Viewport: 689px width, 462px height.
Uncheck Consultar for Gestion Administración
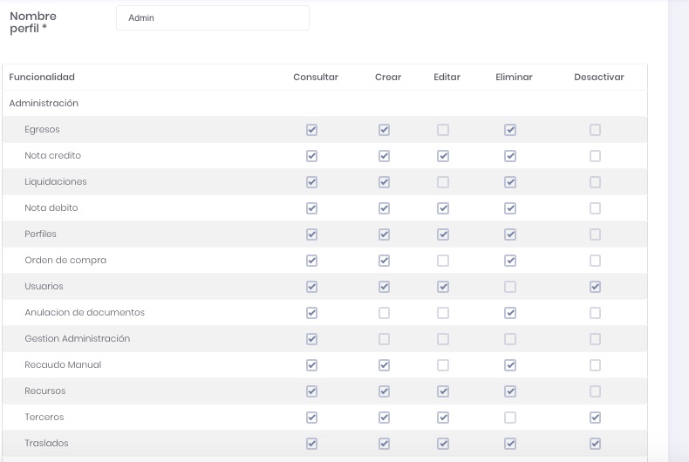coord(312,339)
